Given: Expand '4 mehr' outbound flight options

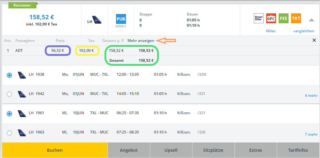Looking at the screenshot, I should [x=311, y=96].
